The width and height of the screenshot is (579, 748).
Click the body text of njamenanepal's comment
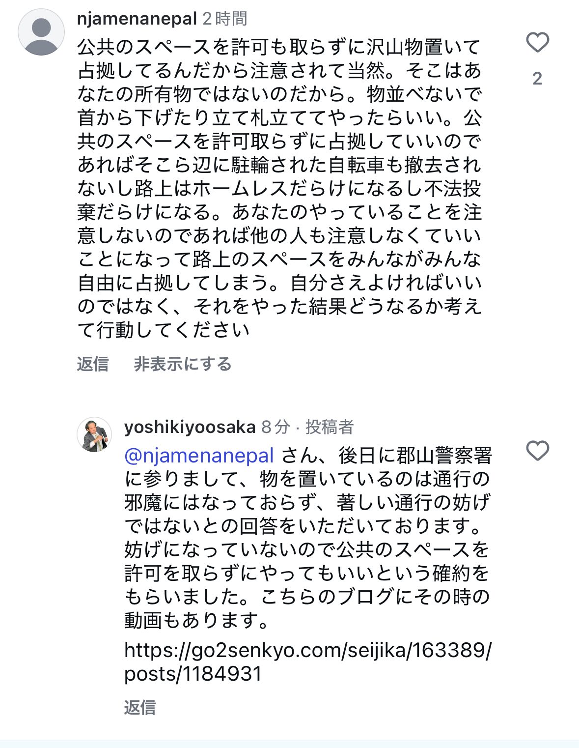point(279,188)
